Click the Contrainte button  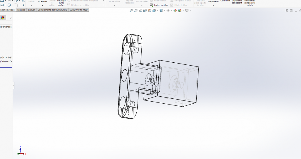(x=225, y=1)
